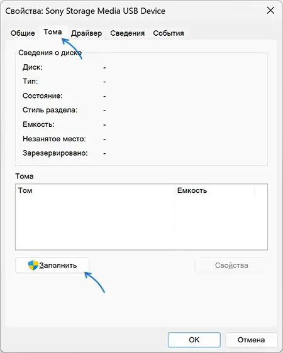This screenshot has width=283, height=353.
Task: Select the Тома tab
Action: click(53, 32)
